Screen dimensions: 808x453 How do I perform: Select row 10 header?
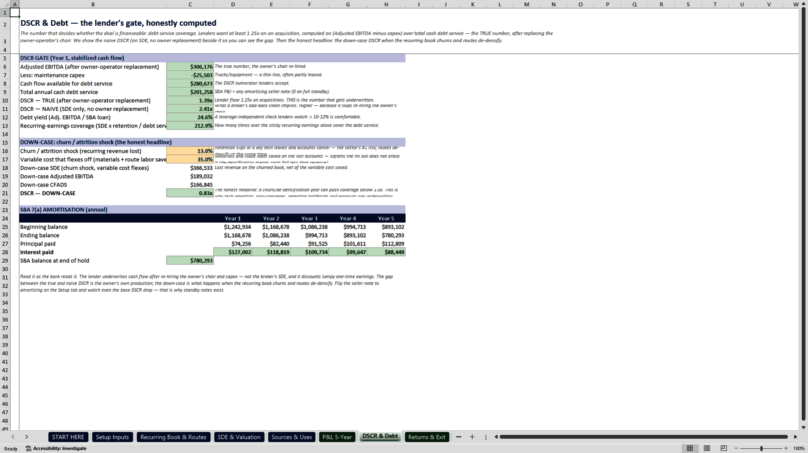(x=5, y=101)
